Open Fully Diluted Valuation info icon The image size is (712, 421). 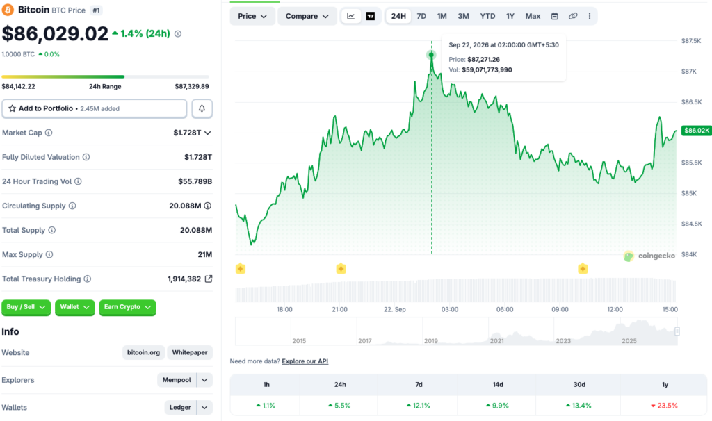pyautogui.click(x=86, y=157)
